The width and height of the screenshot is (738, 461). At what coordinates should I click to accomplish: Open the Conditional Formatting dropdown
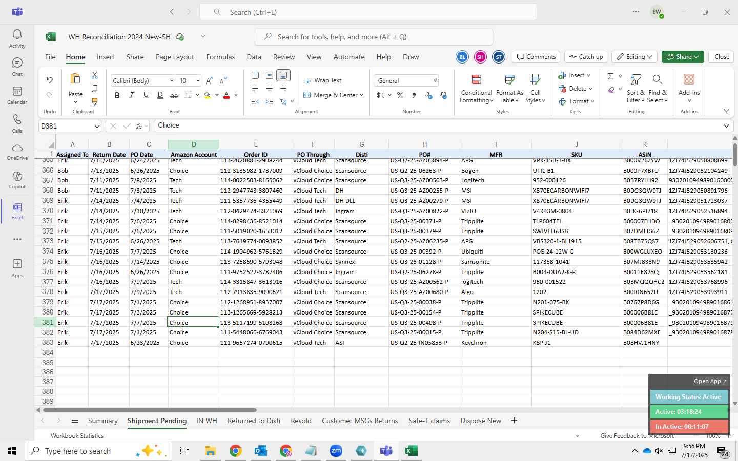tap(476, 89)
